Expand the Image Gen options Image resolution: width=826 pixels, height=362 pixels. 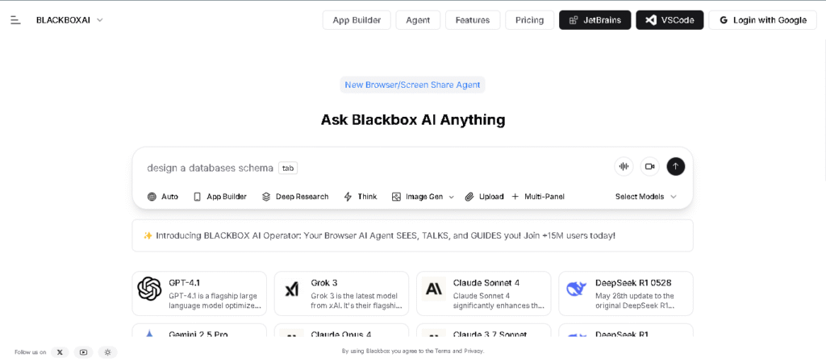451,197
